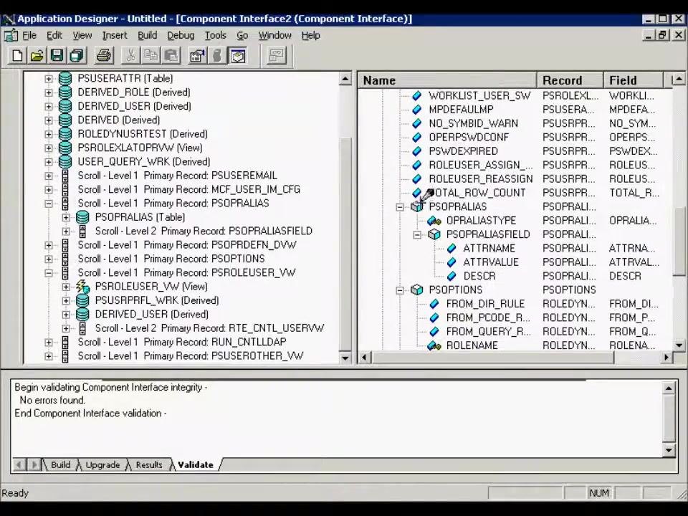Click the Field column header
Image resolution: width=688 pixels, height=516 pixels.
(x=634, y=80)
